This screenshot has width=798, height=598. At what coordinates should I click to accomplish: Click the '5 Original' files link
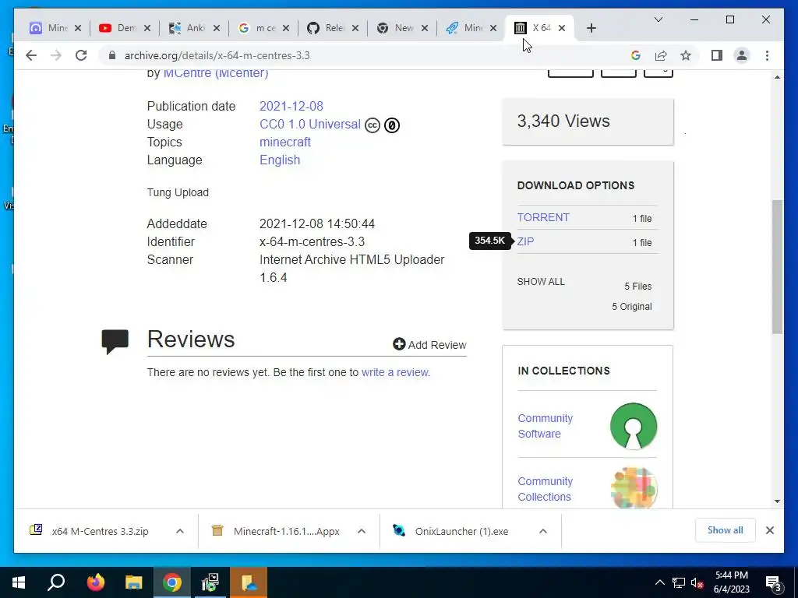tap(631, 307)
